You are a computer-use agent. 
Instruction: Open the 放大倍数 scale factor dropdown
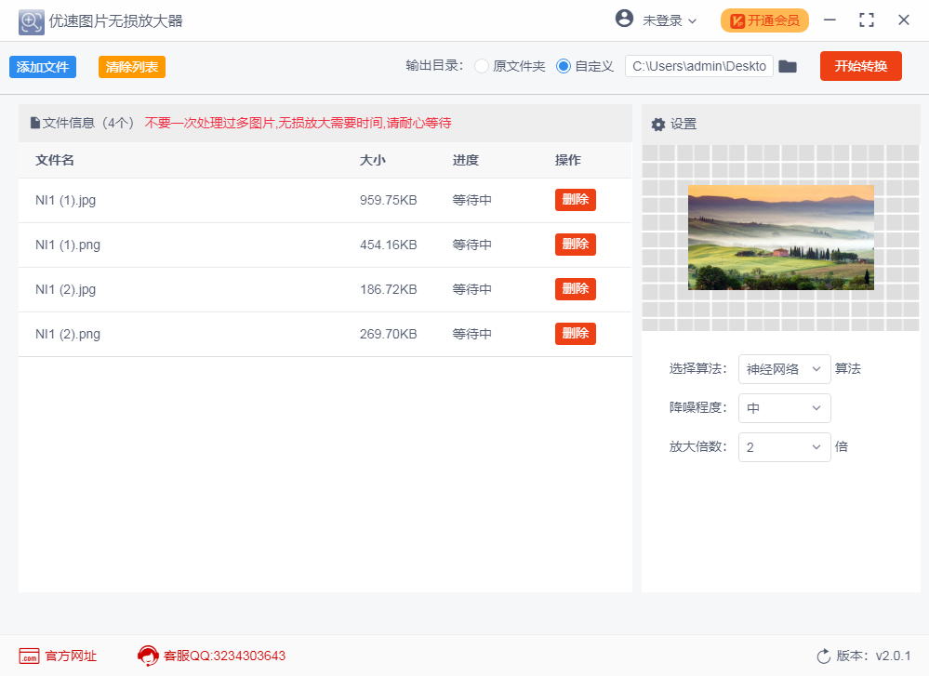click(x=785, y=447)
